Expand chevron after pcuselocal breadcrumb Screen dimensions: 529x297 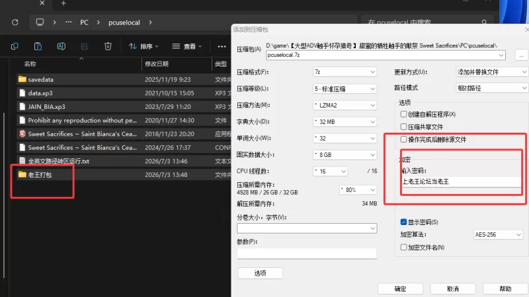tap(150, 22)
